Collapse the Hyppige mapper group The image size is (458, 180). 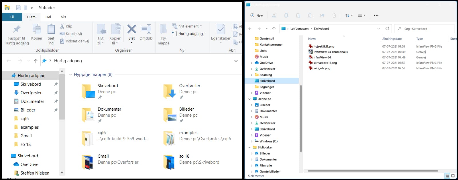pos(70,75)
